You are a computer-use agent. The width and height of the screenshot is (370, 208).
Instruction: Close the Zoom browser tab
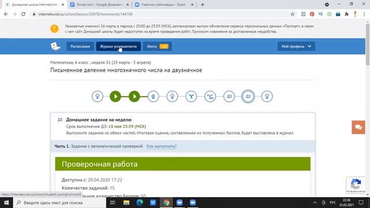[192, 5]
